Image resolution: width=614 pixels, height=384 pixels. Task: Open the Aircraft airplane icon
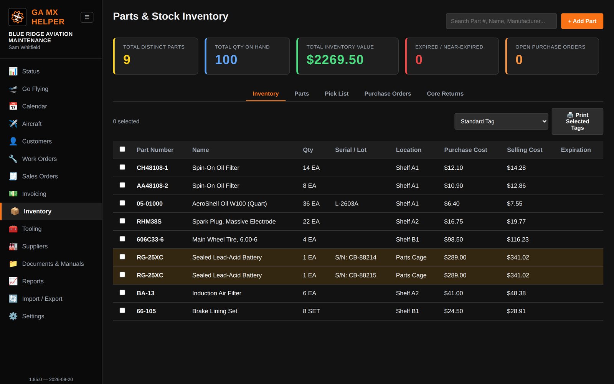point(13,124)
